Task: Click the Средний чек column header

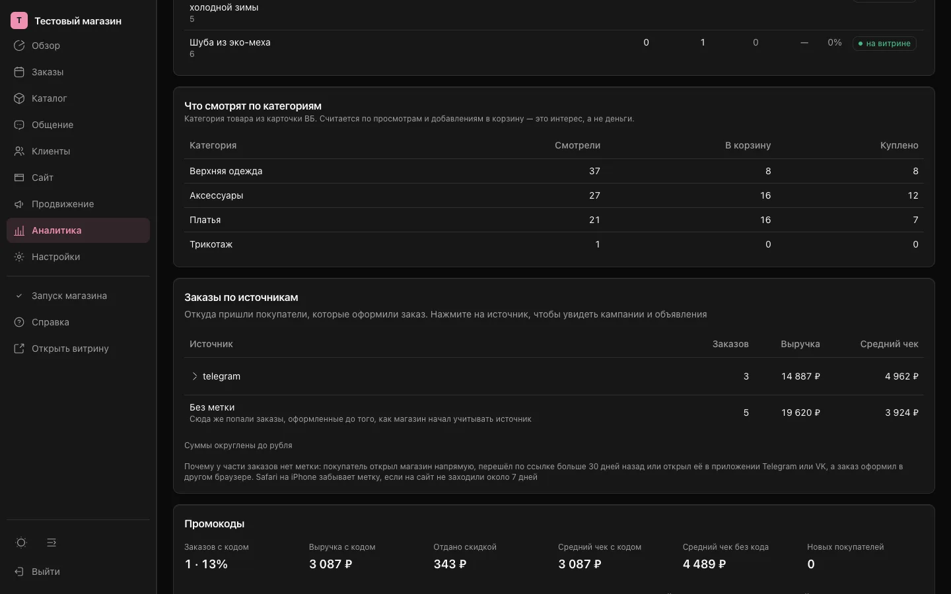Action: pyautogui.click(x=889, y=344)
